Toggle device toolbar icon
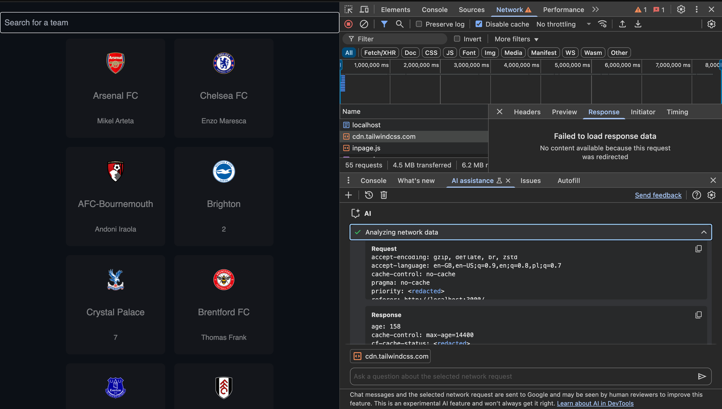The width and height of the screenshot is (722, 409). [x=364, y=9]
